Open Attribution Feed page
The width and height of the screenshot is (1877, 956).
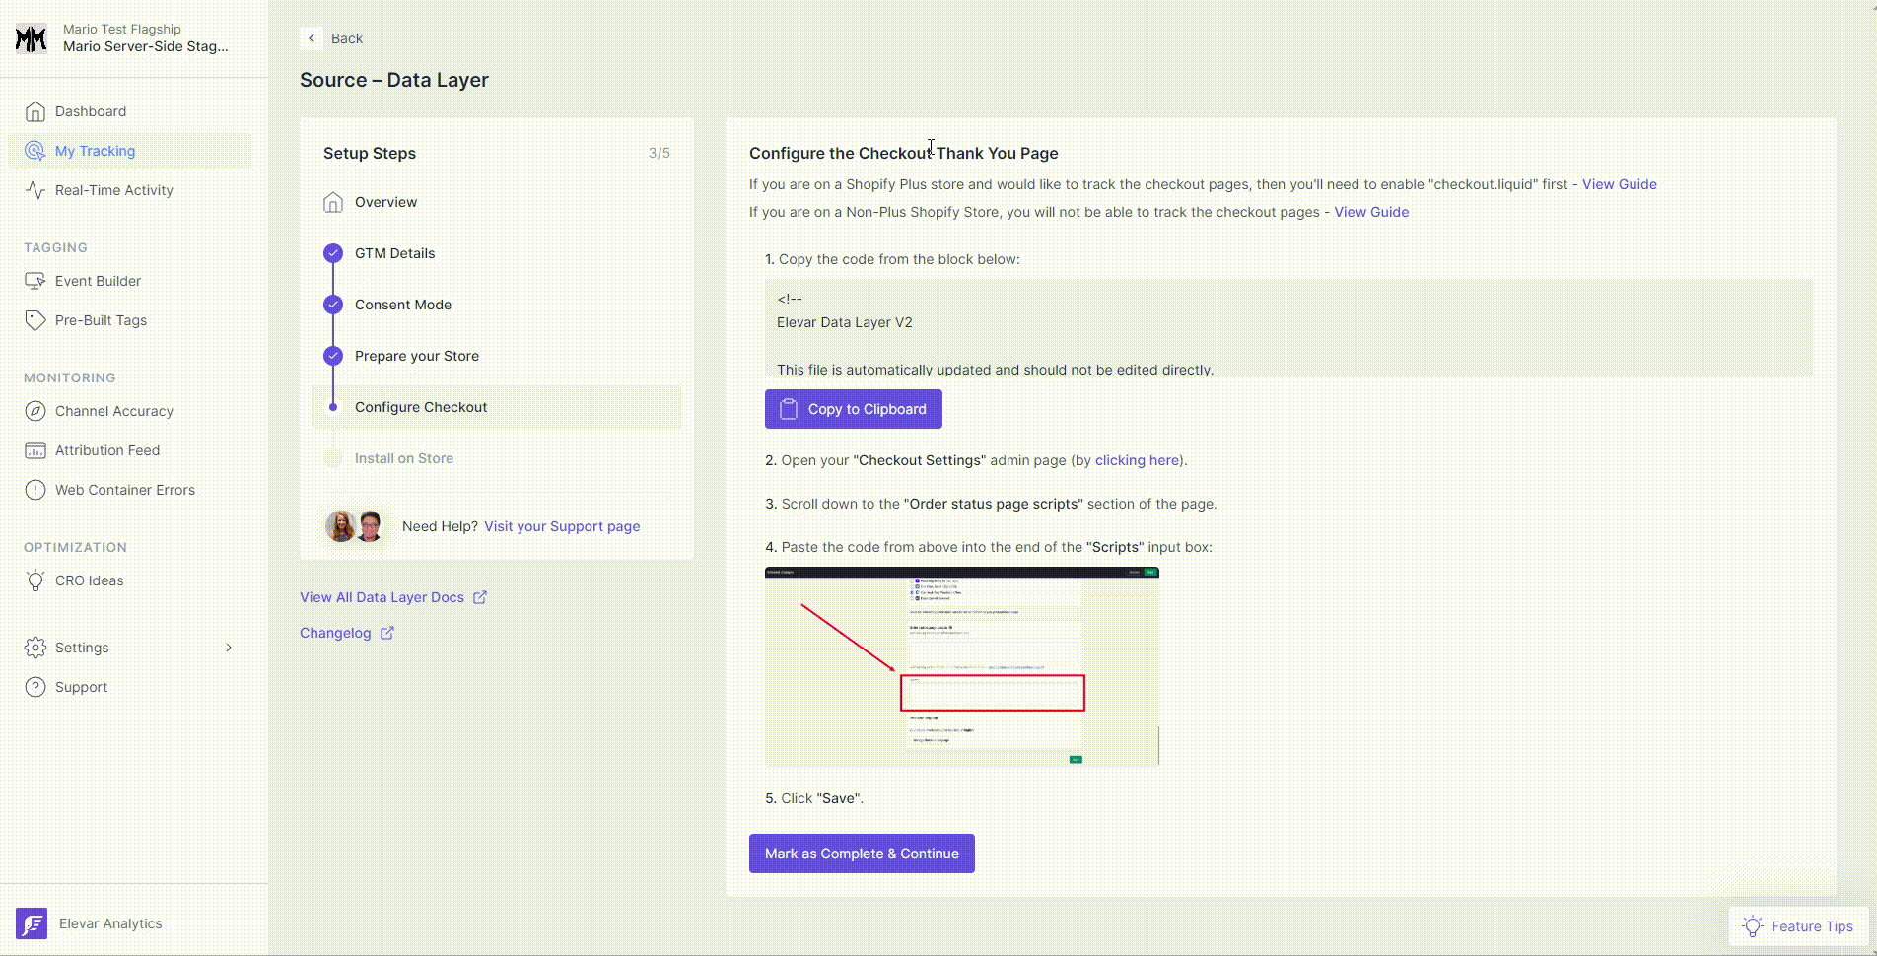tap(130, 450)
